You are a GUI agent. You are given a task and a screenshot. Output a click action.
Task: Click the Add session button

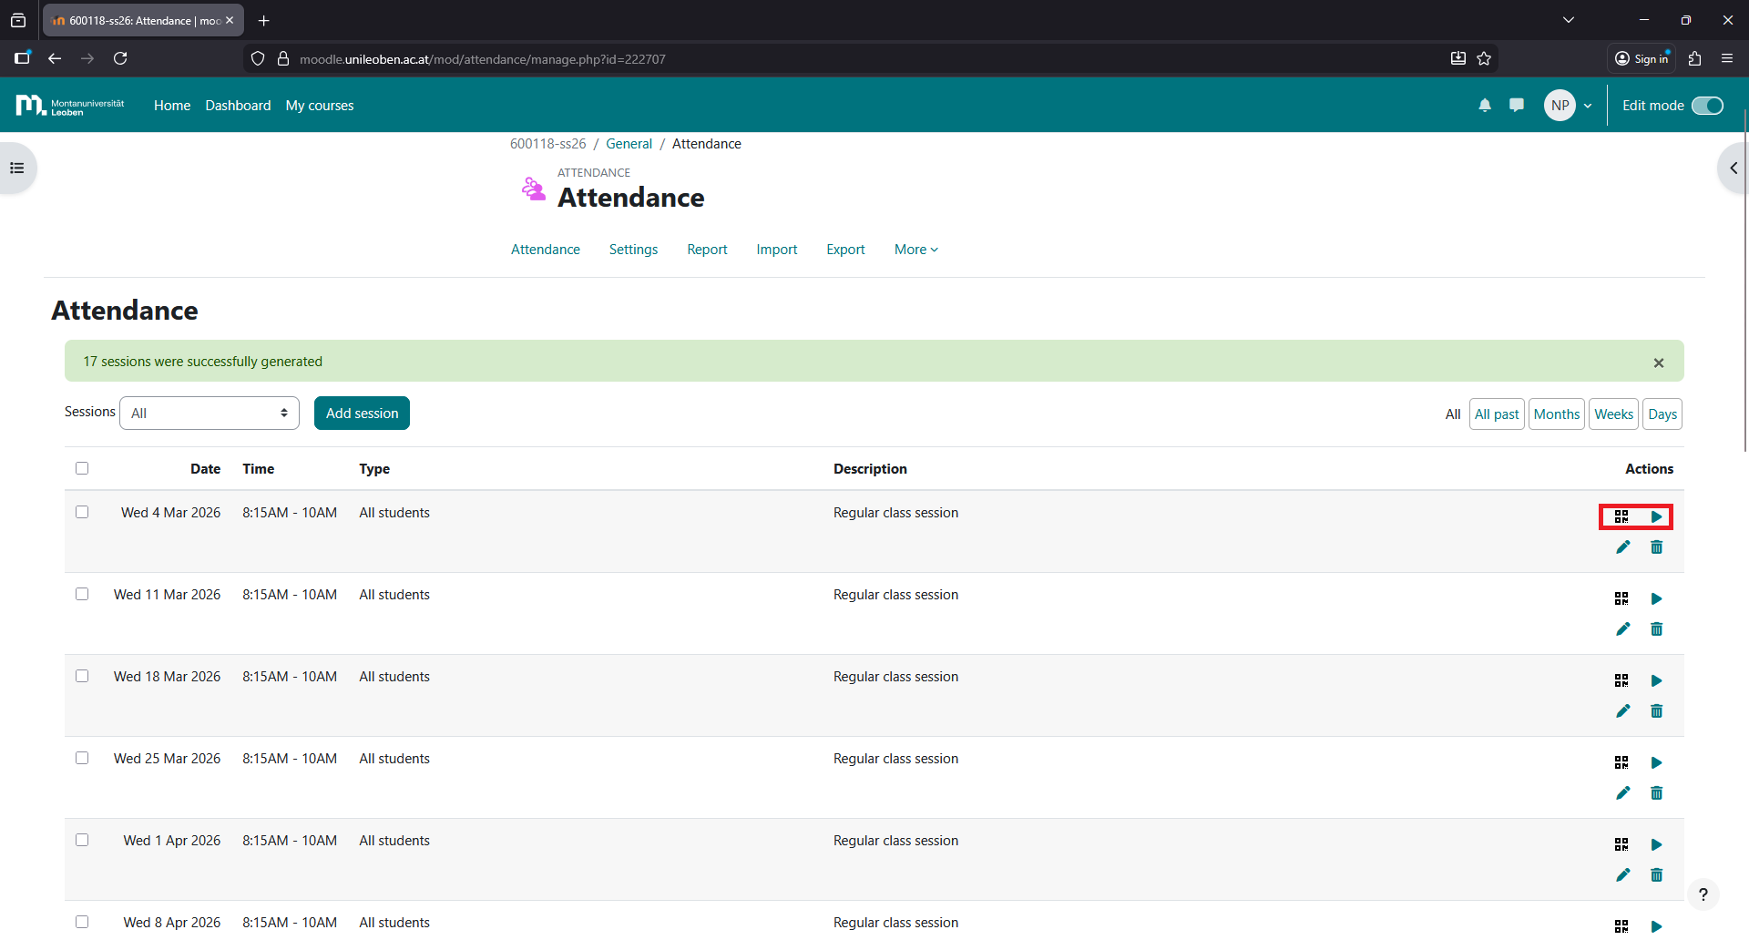[362, 414]
